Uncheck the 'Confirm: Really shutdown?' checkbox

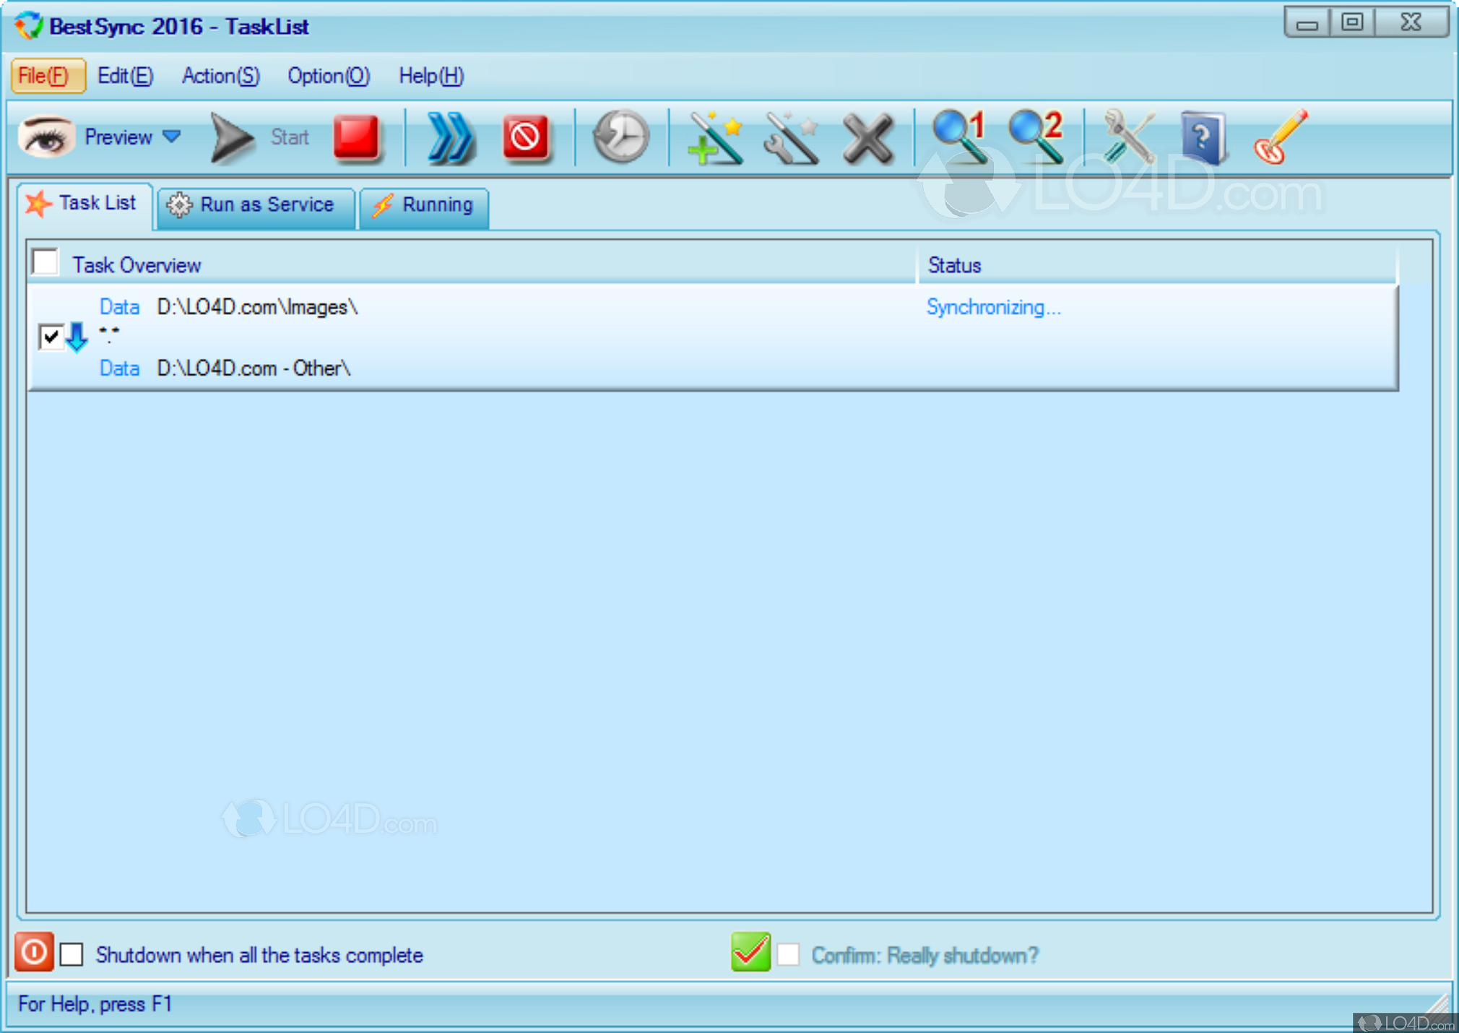[789, 954]
